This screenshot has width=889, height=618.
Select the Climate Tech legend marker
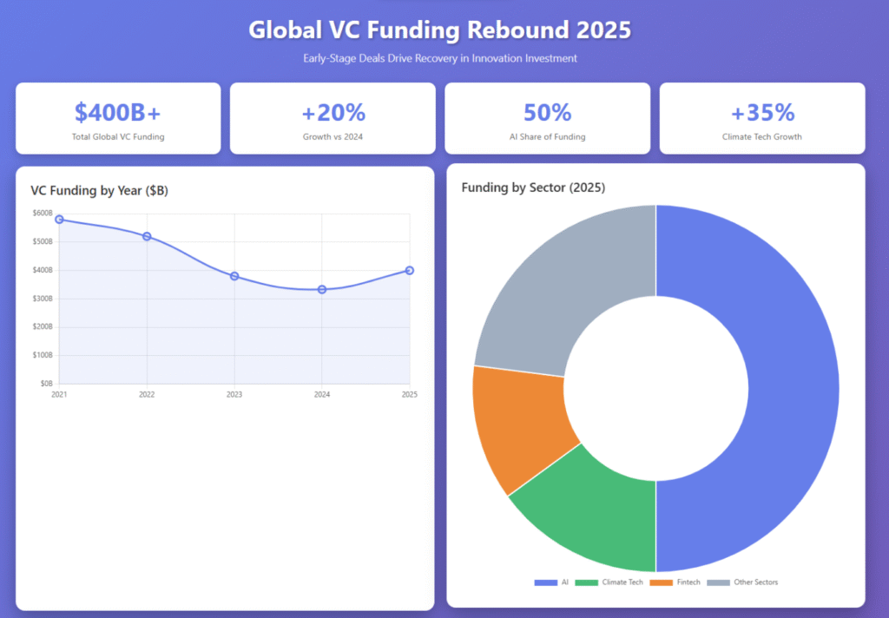[586, 582]
